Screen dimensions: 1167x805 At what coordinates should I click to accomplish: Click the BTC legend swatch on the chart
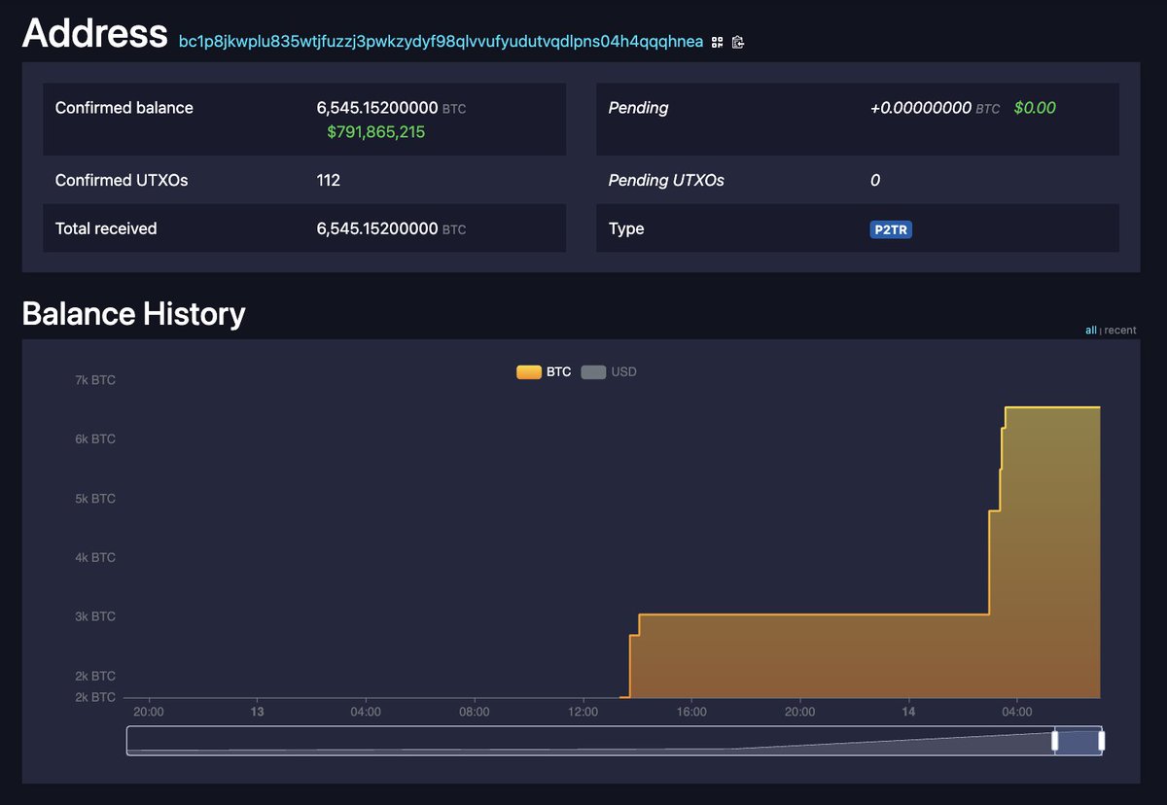pos(529,371)
